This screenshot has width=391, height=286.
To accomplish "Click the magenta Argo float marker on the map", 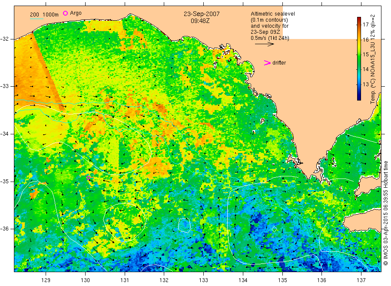I will (x=88, y=178).
